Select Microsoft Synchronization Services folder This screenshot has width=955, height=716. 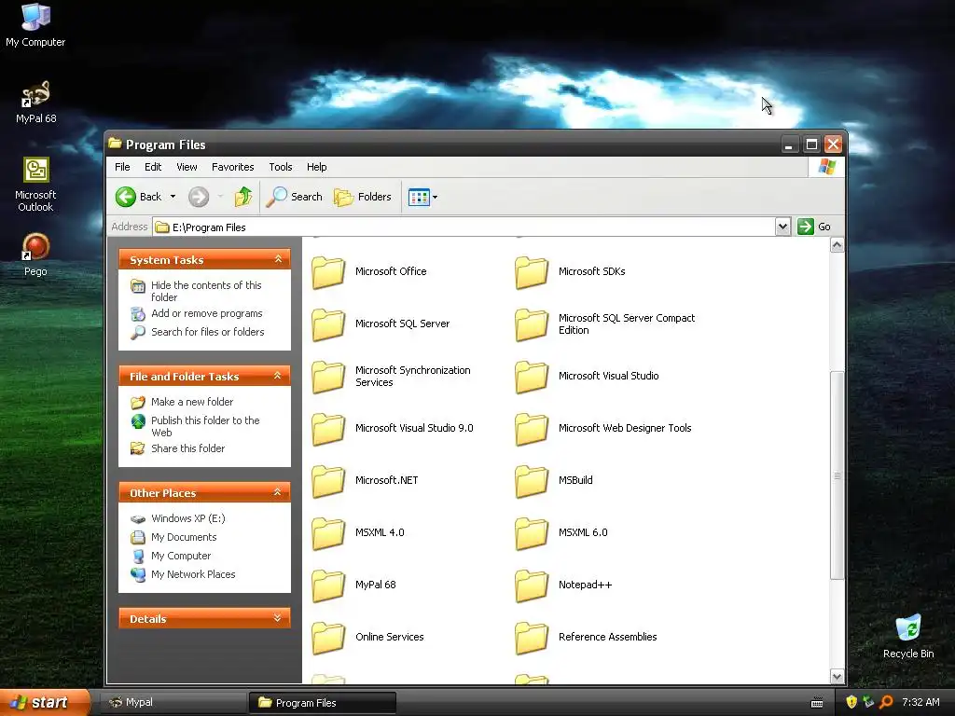tap(328, 377)
